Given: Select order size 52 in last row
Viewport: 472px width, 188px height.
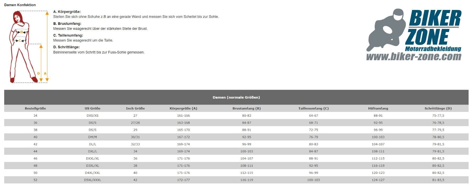Looking at the screenshot, I should (x=35, y=180).
